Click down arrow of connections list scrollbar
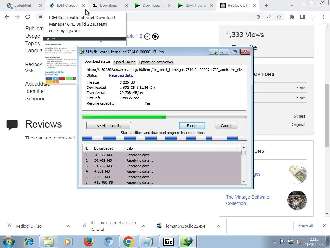The width and height of the screenshot is (330, 248). pos(244,182)
